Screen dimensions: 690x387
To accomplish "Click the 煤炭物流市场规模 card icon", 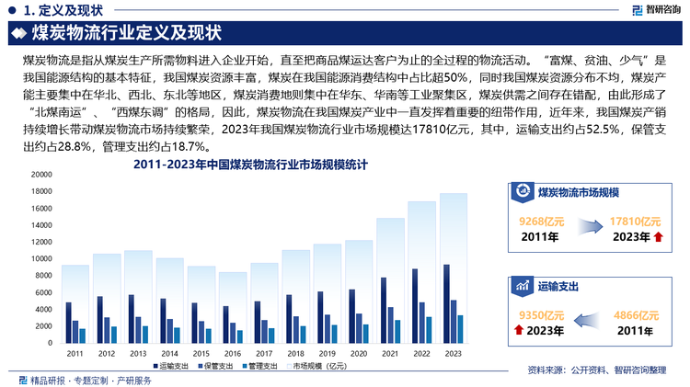I will coord(523,192).
